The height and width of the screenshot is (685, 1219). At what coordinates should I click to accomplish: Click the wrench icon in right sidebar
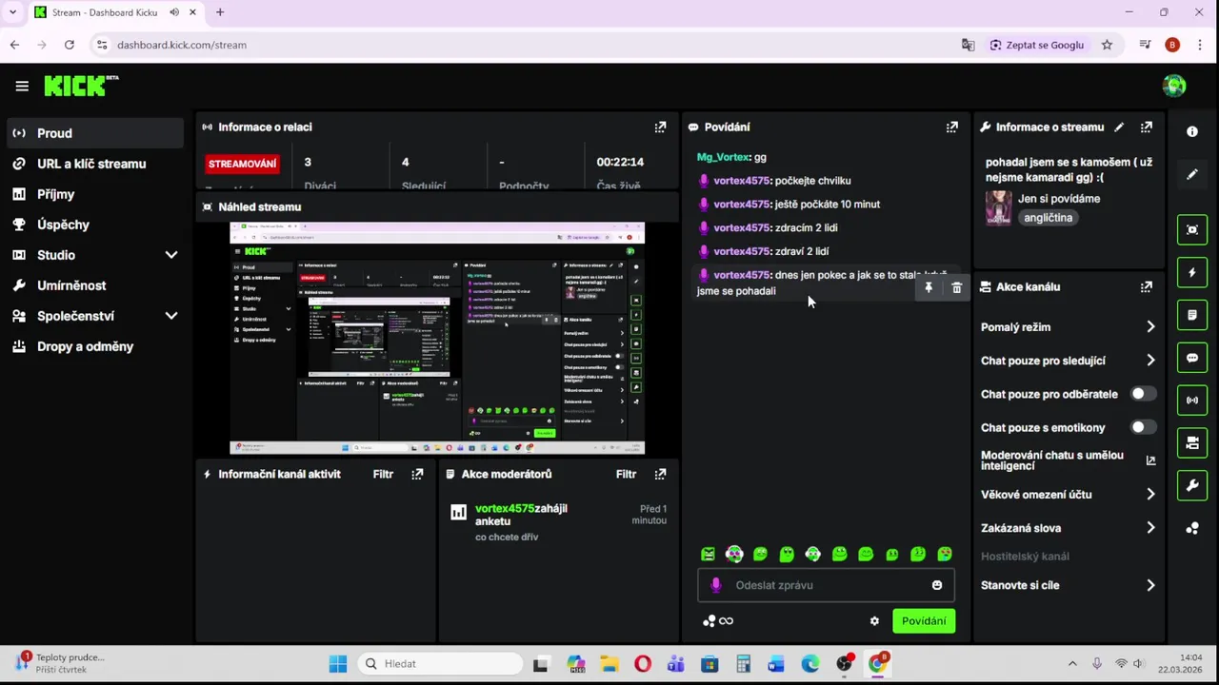[1192, 485]
